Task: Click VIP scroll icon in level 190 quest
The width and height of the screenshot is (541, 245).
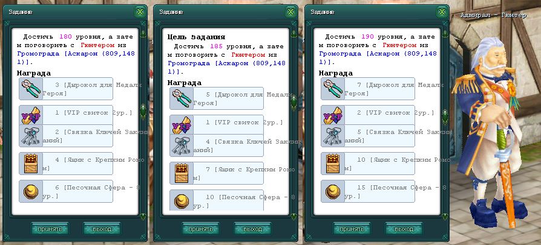Action: click(x=333, y=115)
